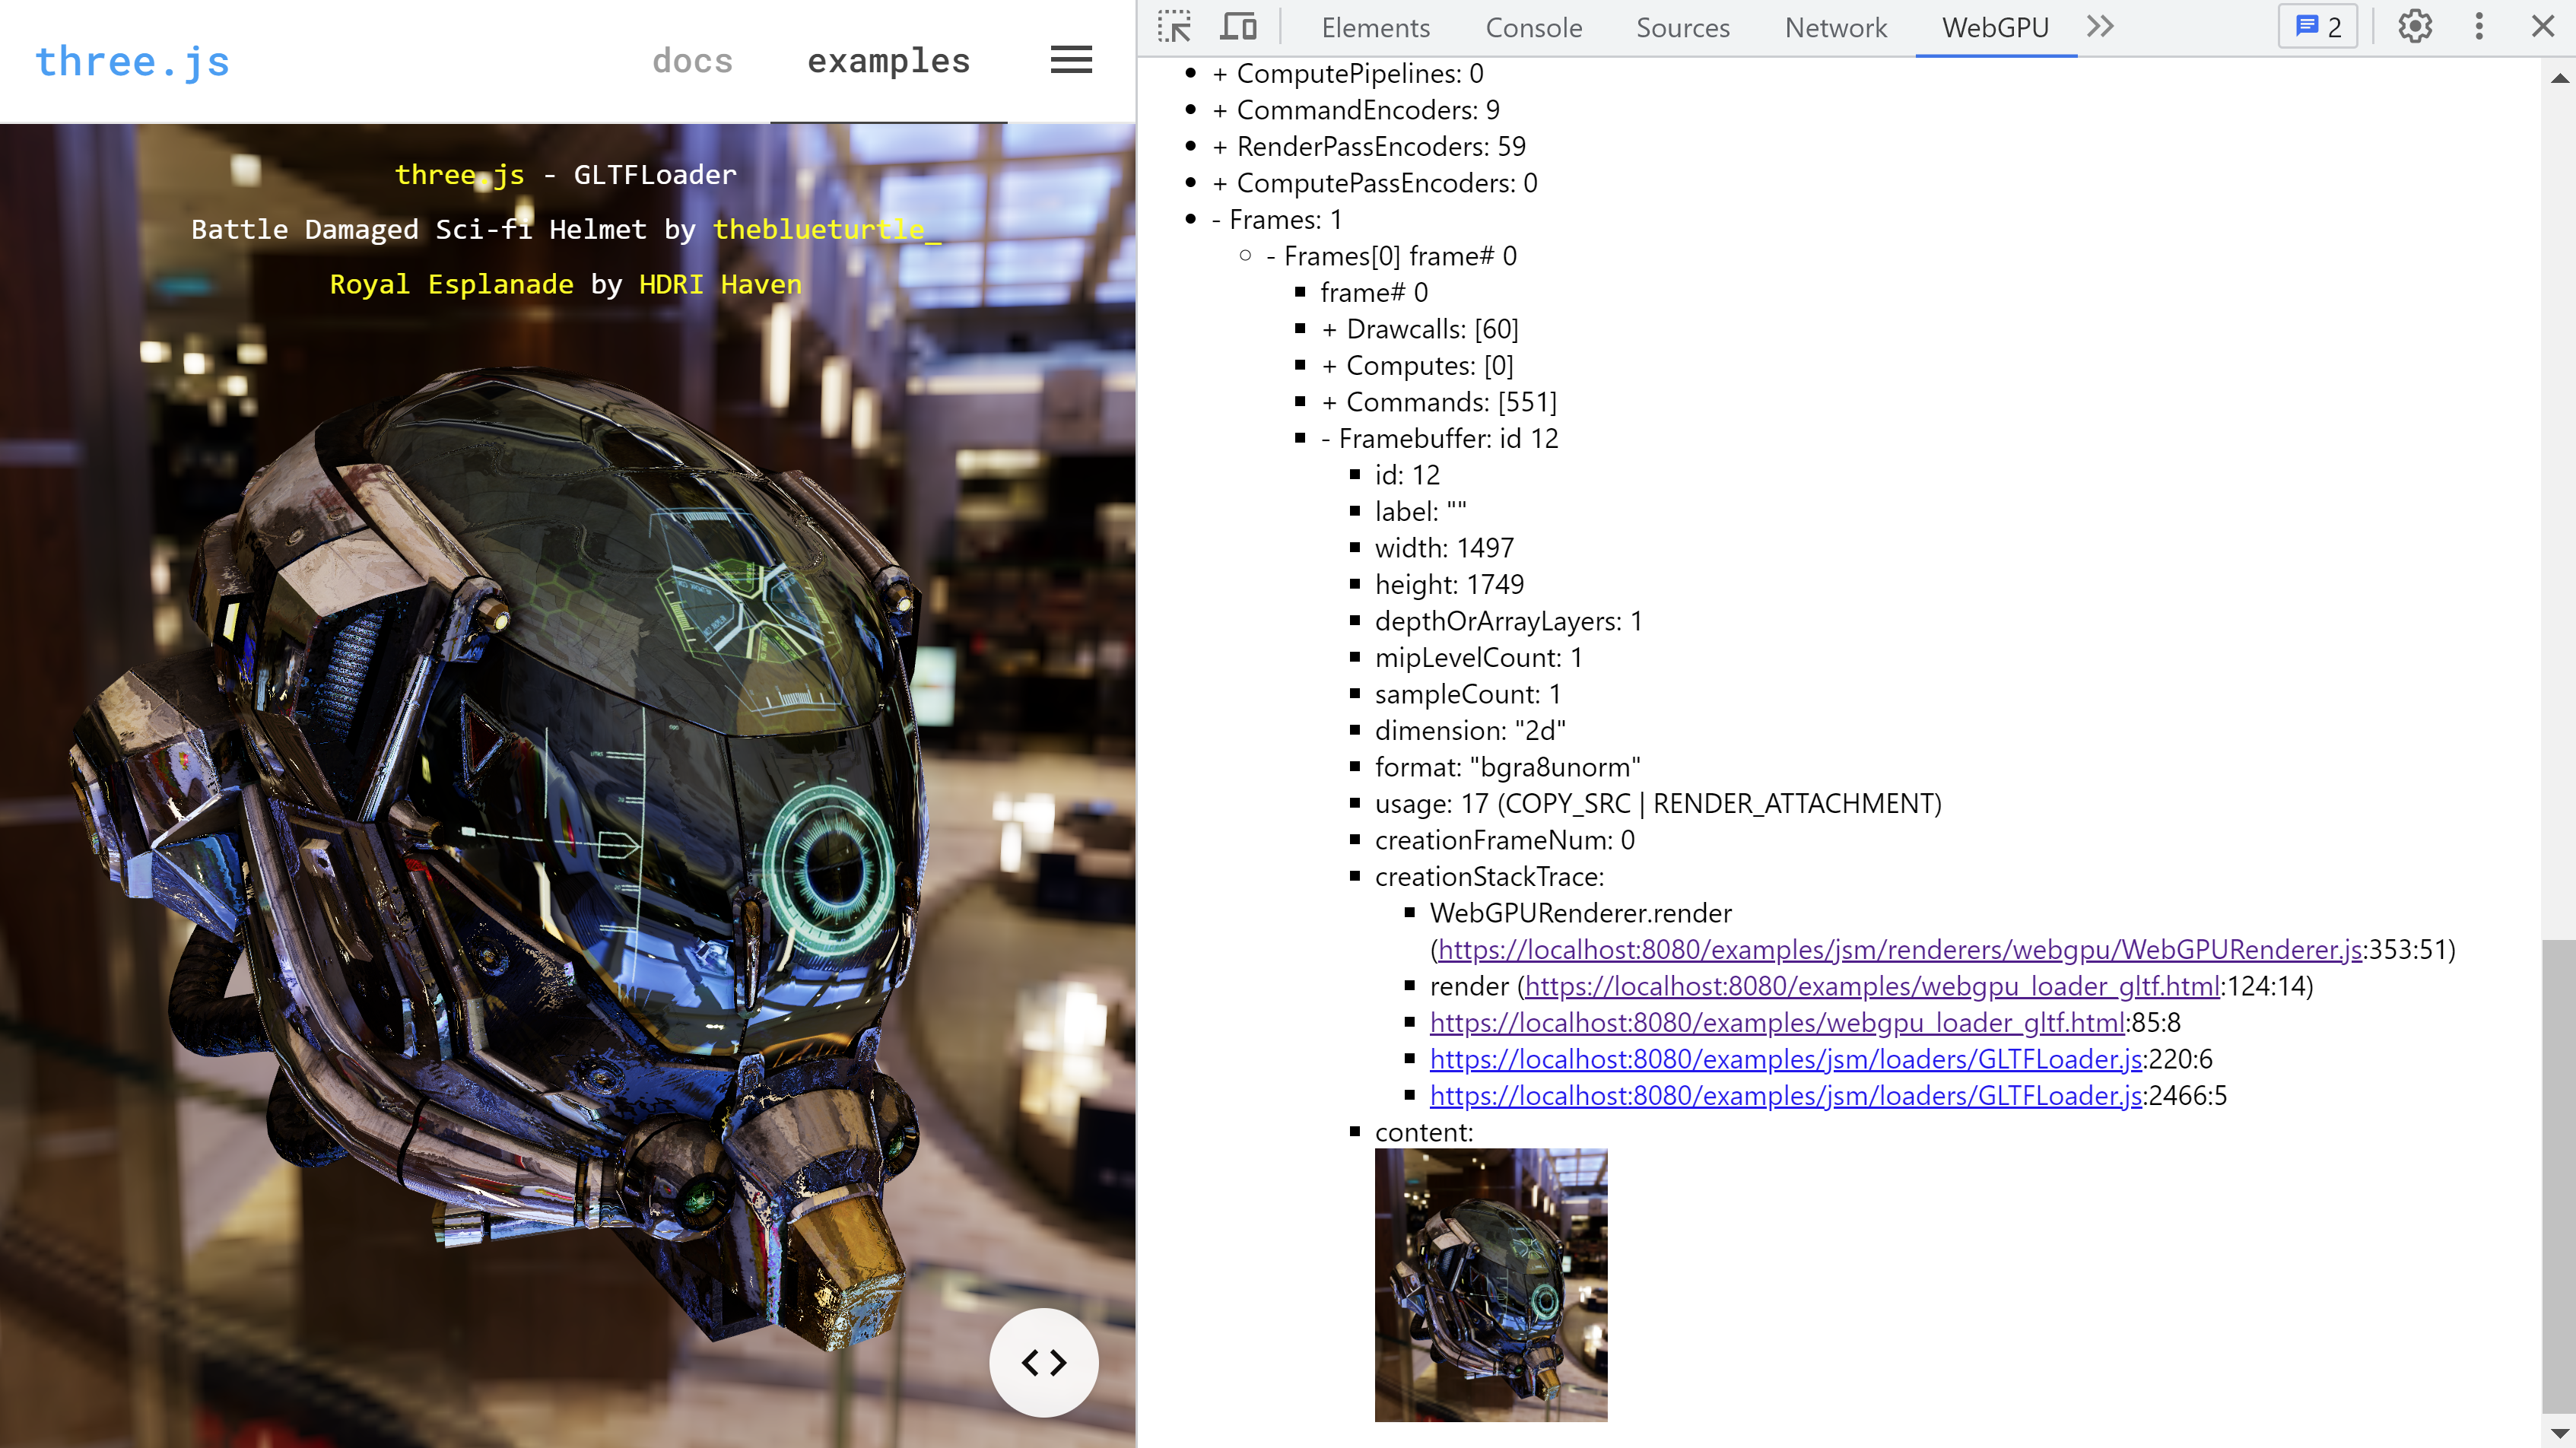This screenshot has width=2576, height=1448.
Task: Select the 'id: 12' row text
Action: [1407, 475]
